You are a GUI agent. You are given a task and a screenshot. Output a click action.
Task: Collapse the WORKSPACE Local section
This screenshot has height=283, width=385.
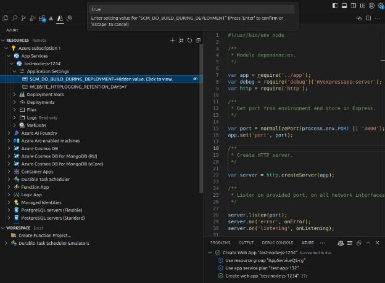[x=3, y=228]
